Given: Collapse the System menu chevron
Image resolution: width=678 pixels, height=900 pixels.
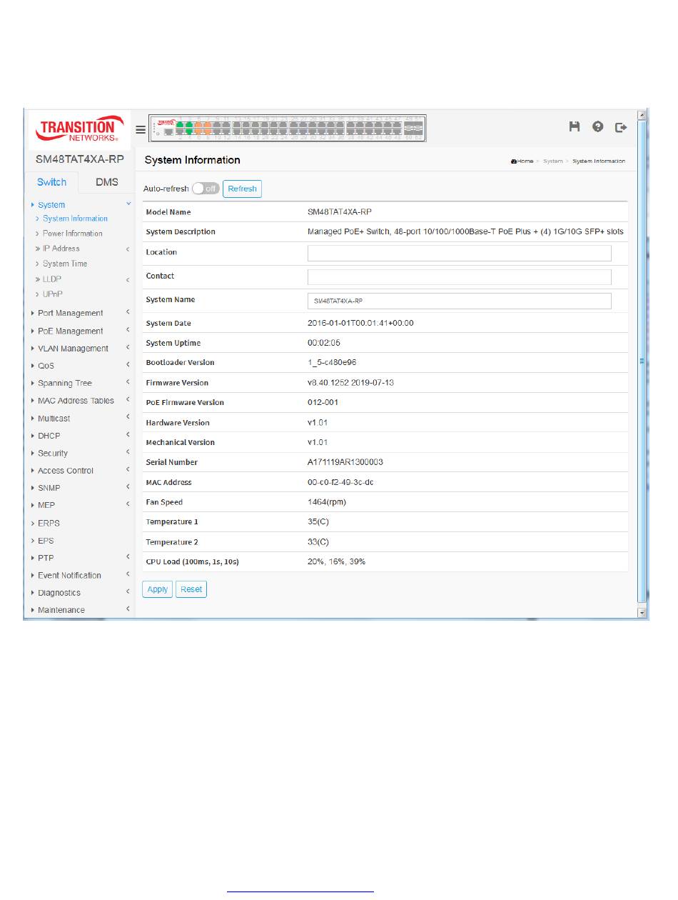Looking at the screenshot, I should (128, 204).
